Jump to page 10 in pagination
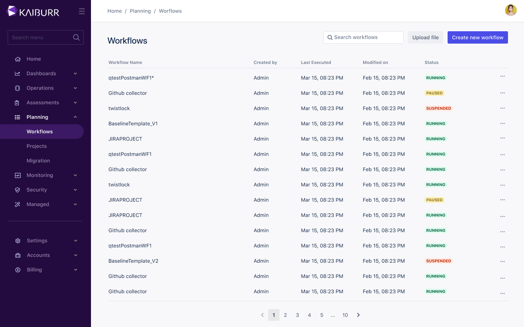 (x=345, y=315)
